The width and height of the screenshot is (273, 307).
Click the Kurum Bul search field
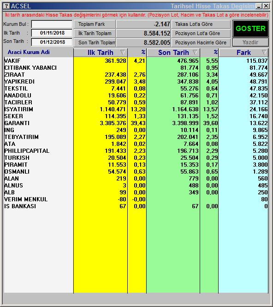[x=52, y=24]
